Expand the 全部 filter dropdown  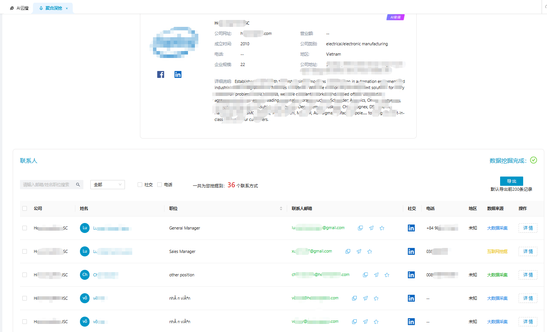coord(107,185)
